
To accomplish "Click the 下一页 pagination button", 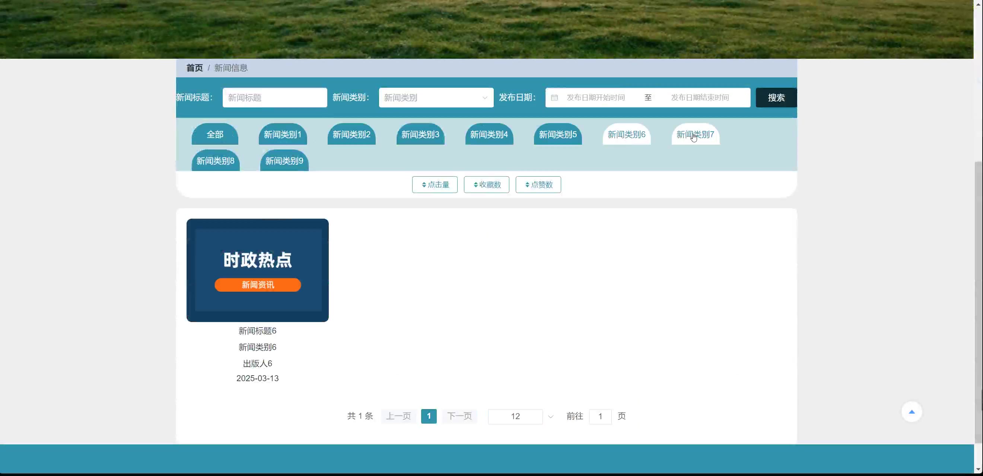I will (x=459, y=416).
